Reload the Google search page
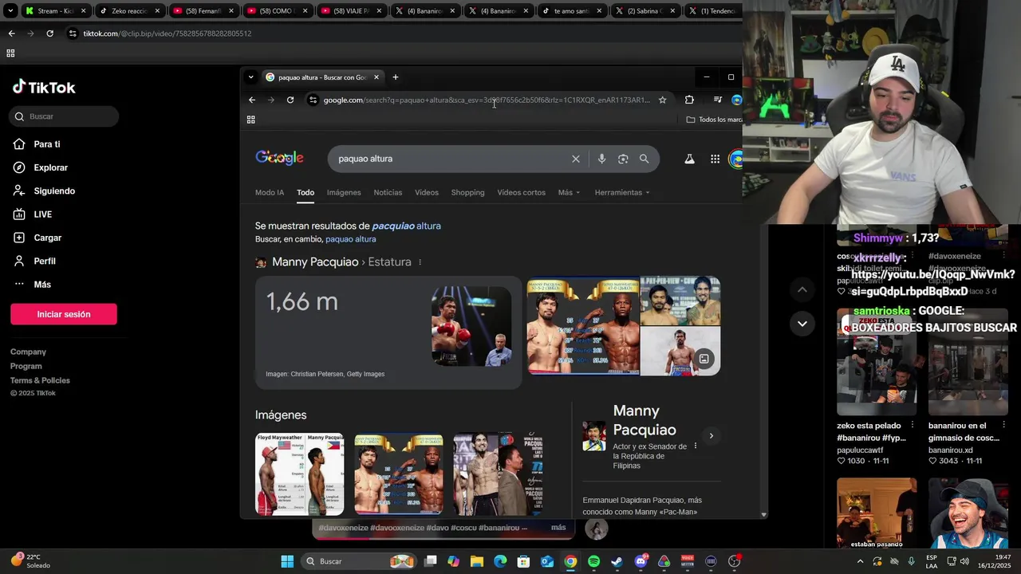Viewport: 1021px width, 574px height. 290,100
